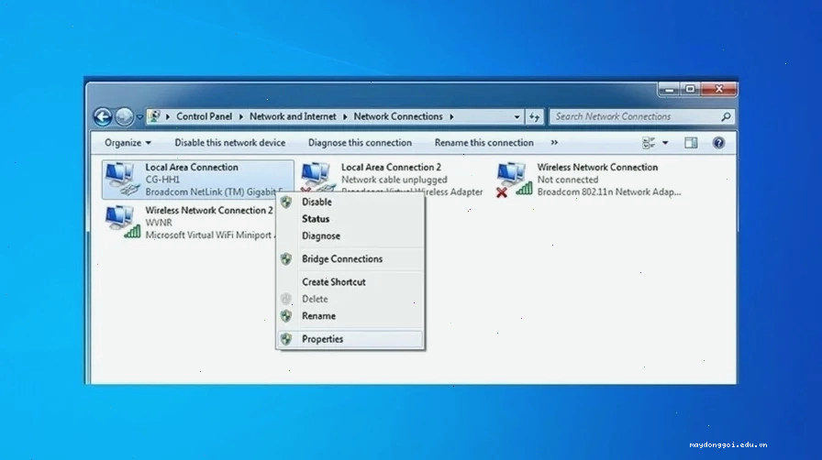The image size is (822, 460).
Task: Open the Help question mark icon
Action: click(x=718, y=143)
